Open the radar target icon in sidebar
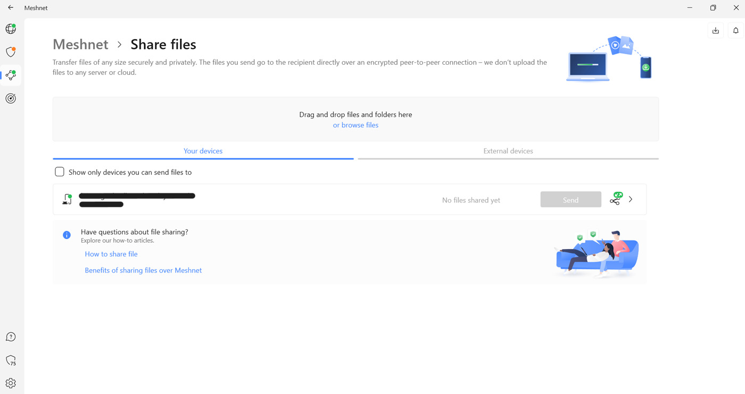 [11, 99]
